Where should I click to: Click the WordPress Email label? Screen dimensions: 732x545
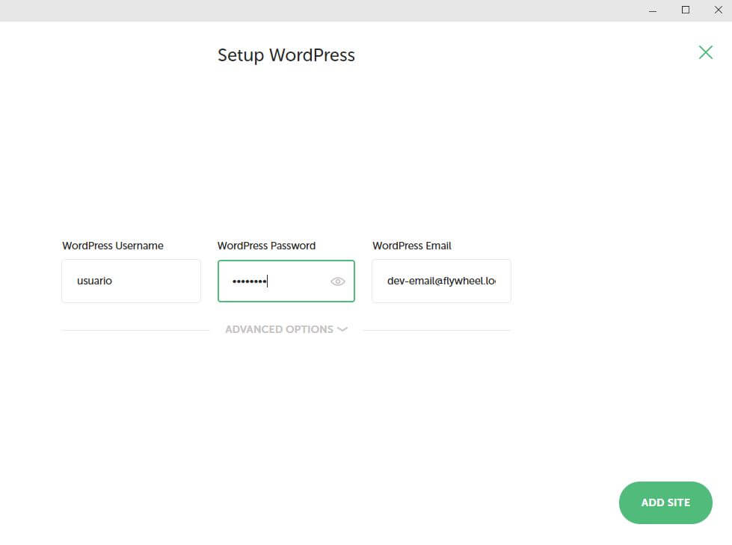[412, 246]
